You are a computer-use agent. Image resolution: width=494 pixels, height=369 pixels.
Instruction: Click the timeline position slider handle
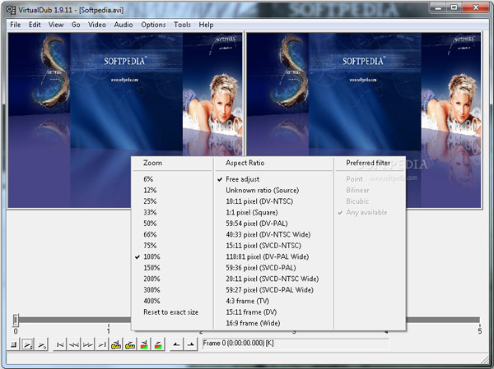tap(16, 320)
